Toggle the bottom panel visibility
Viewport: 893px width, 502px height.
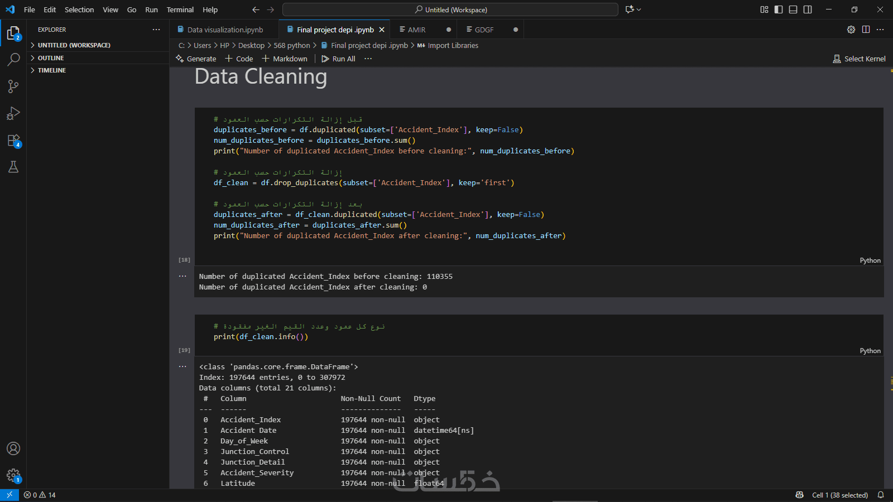793,9
